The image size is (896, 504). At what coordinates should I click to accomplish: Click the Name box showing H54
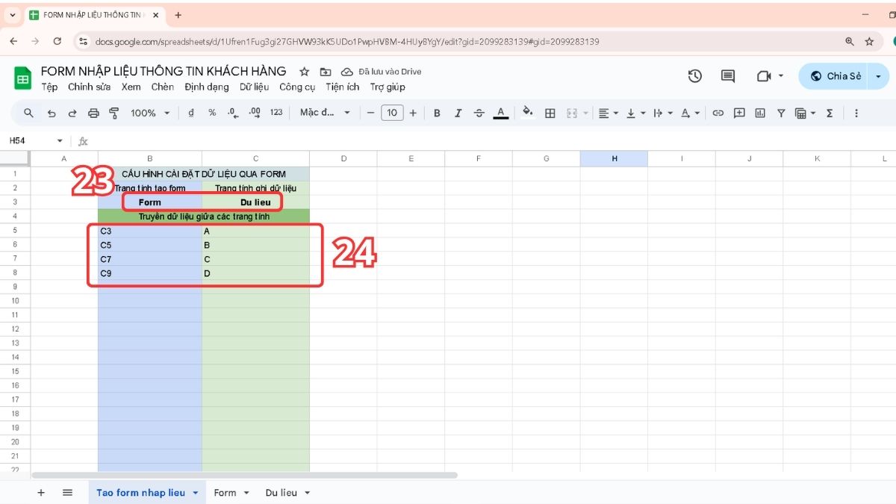click(x=36, y=140)
